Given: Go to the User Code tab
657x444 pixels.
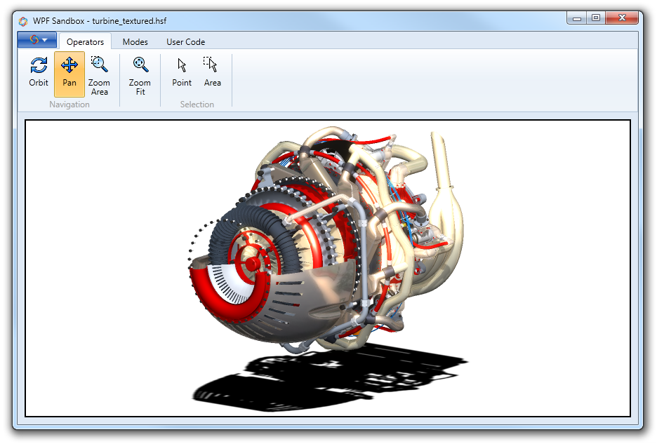Looking at the screenshot, I should pyautogui.click(x=185, y=42).
